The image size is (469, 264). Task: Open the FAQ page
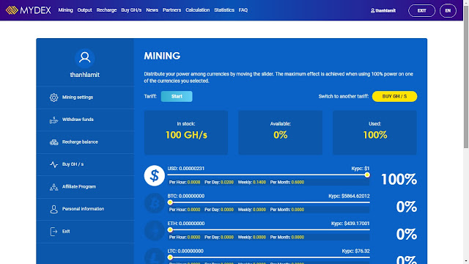pos(243,10)
